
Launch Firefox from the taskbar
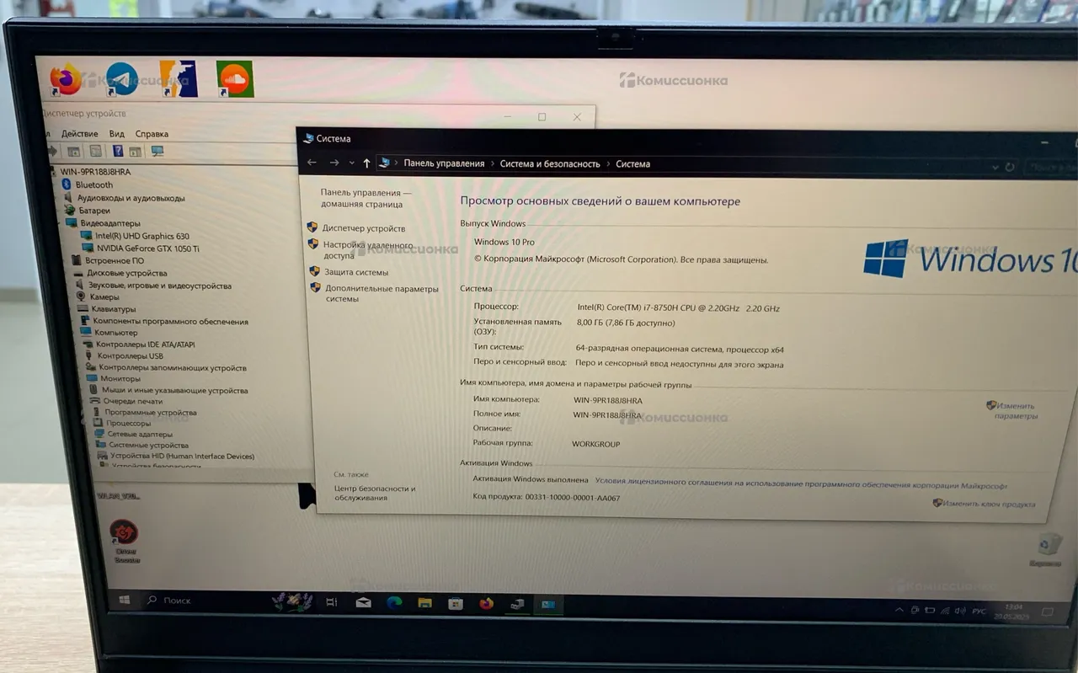[x=486, y=603]
